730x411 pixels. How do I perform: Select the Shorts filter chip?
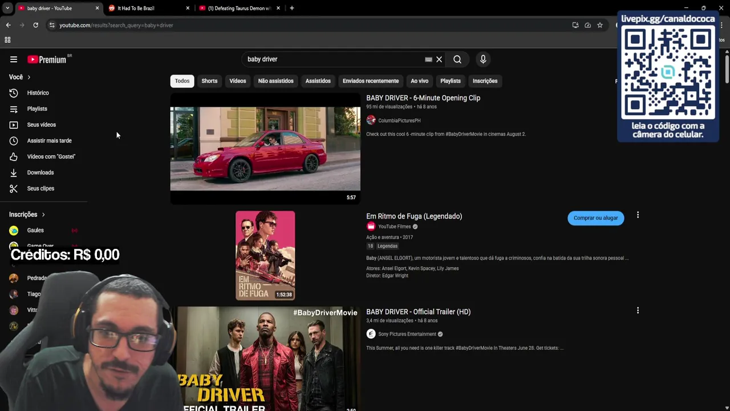(209, 81)
